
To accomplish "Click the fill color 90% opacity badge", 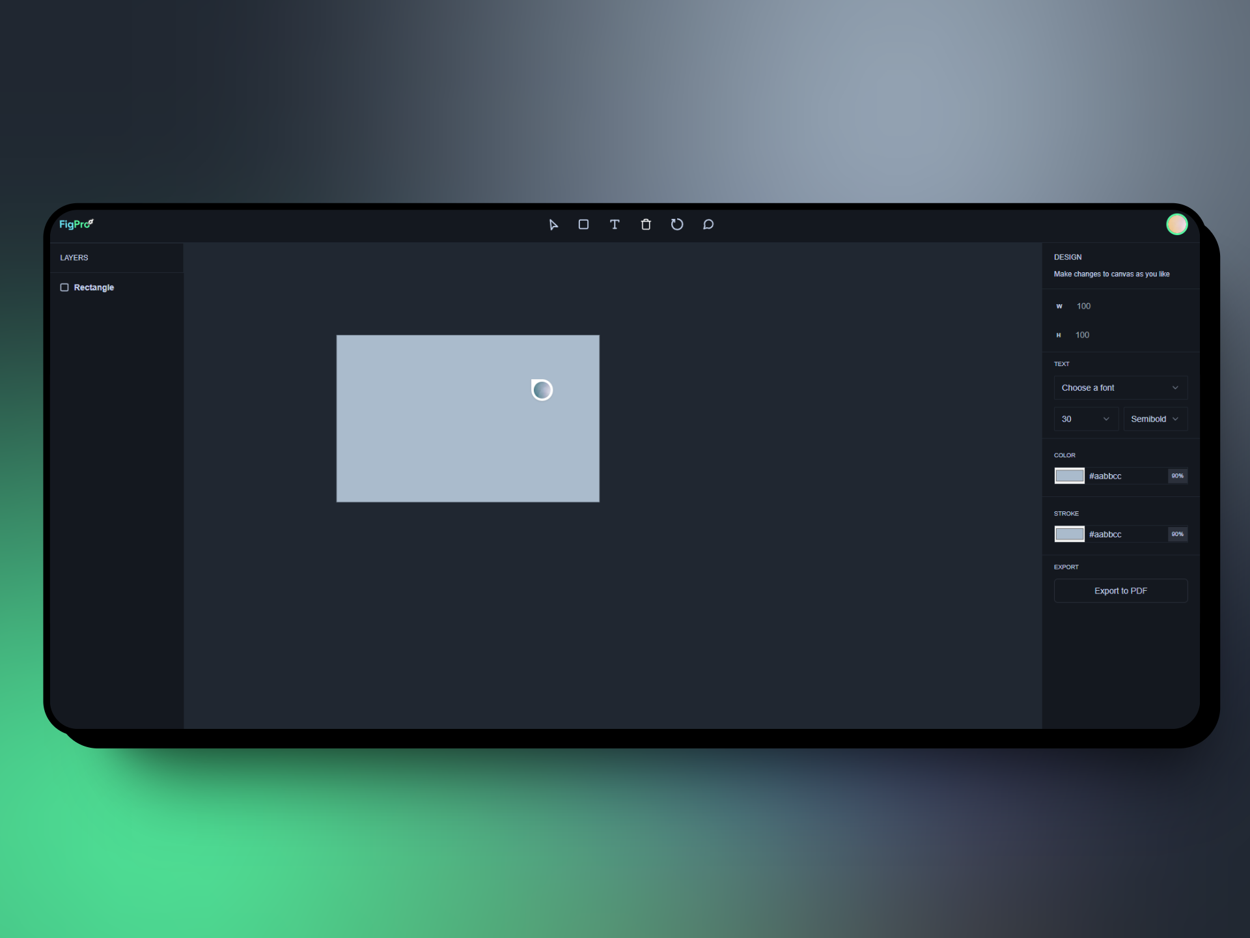I will tap(1177, 476).
